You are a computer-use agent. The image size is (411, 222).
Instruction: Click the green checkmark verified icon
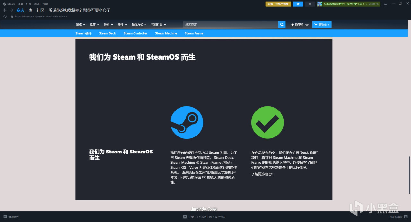click(267, 122)
